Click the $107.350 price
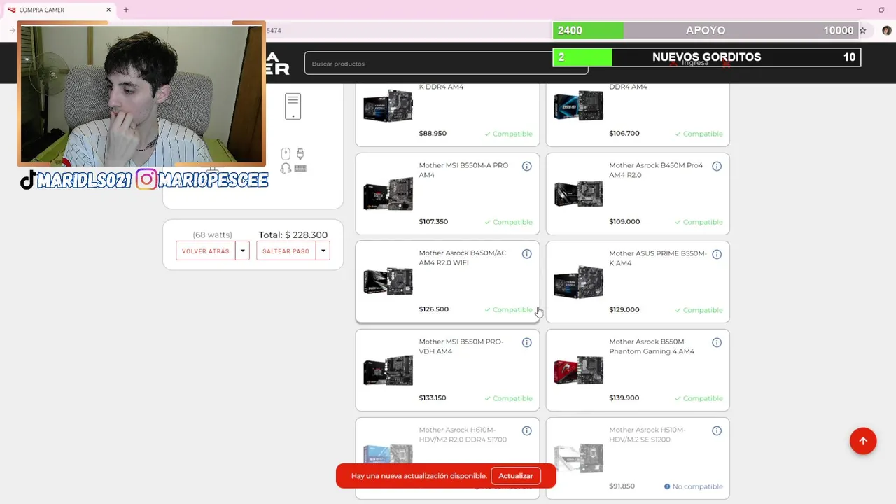 coord(433,221)
